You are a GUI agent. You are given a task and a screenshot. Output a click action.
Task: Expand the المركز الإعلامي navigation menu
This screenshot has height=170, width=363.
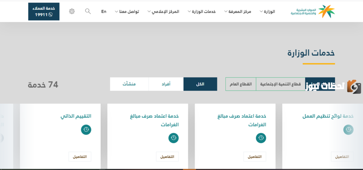pos(163,12)
